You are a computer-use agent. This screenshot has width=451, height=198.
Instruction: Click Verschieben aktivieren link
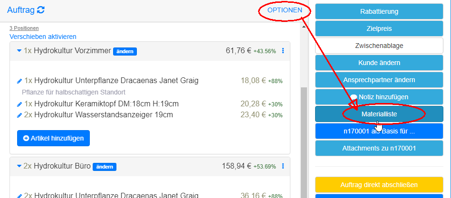(x=43, y=37)
